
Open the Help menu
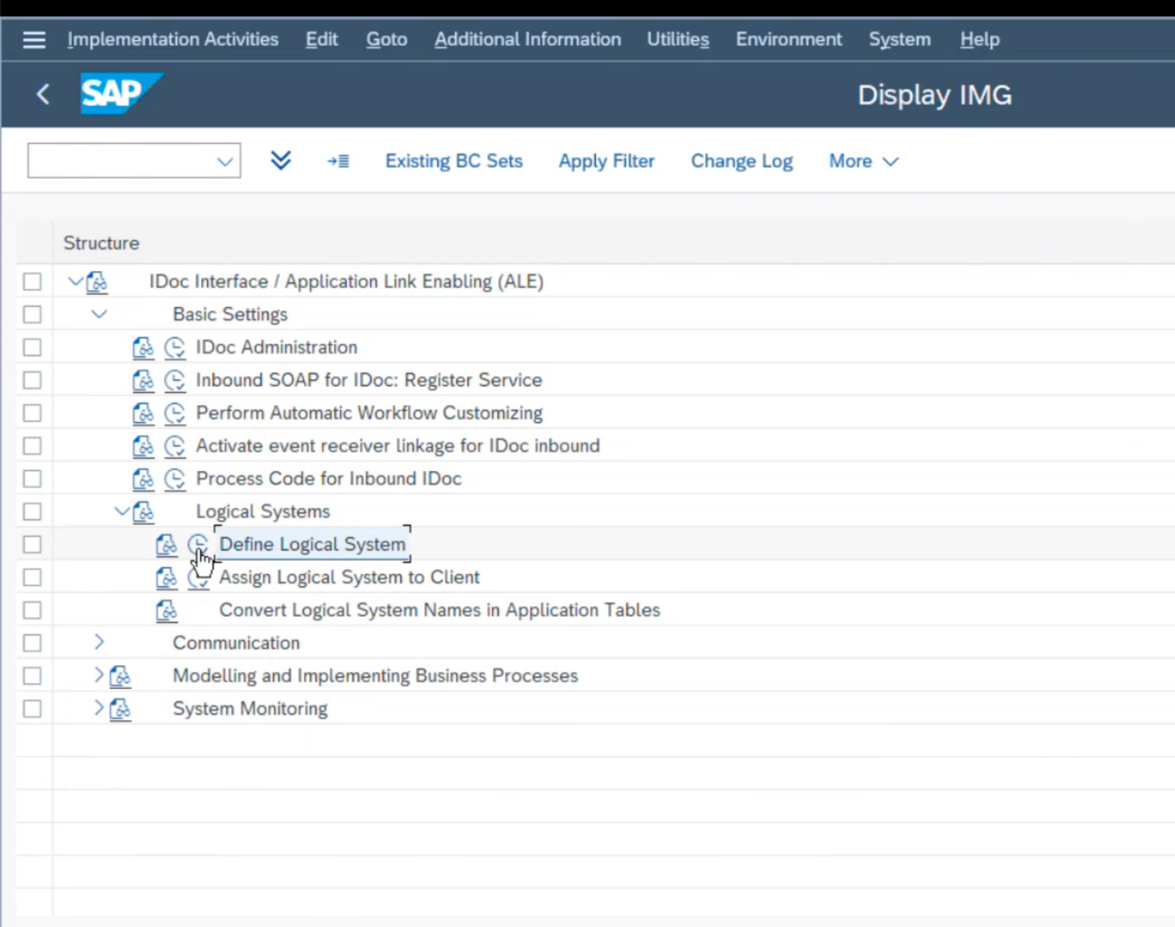tap(979, 39)
